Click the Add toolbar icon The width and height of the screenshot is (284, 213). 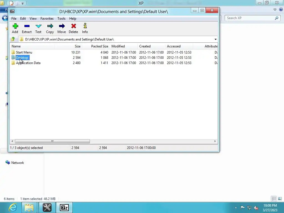coord(15,26)
